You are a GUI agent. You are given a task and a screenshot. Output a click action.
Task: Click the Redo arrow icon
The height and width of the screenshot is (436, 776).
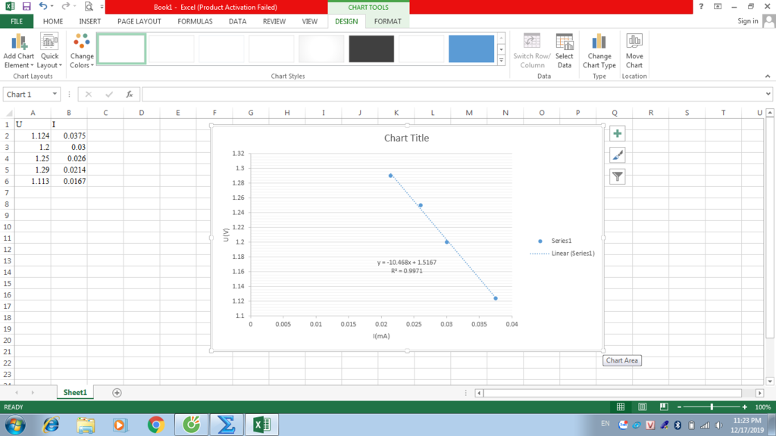click(x=65, y=6)
